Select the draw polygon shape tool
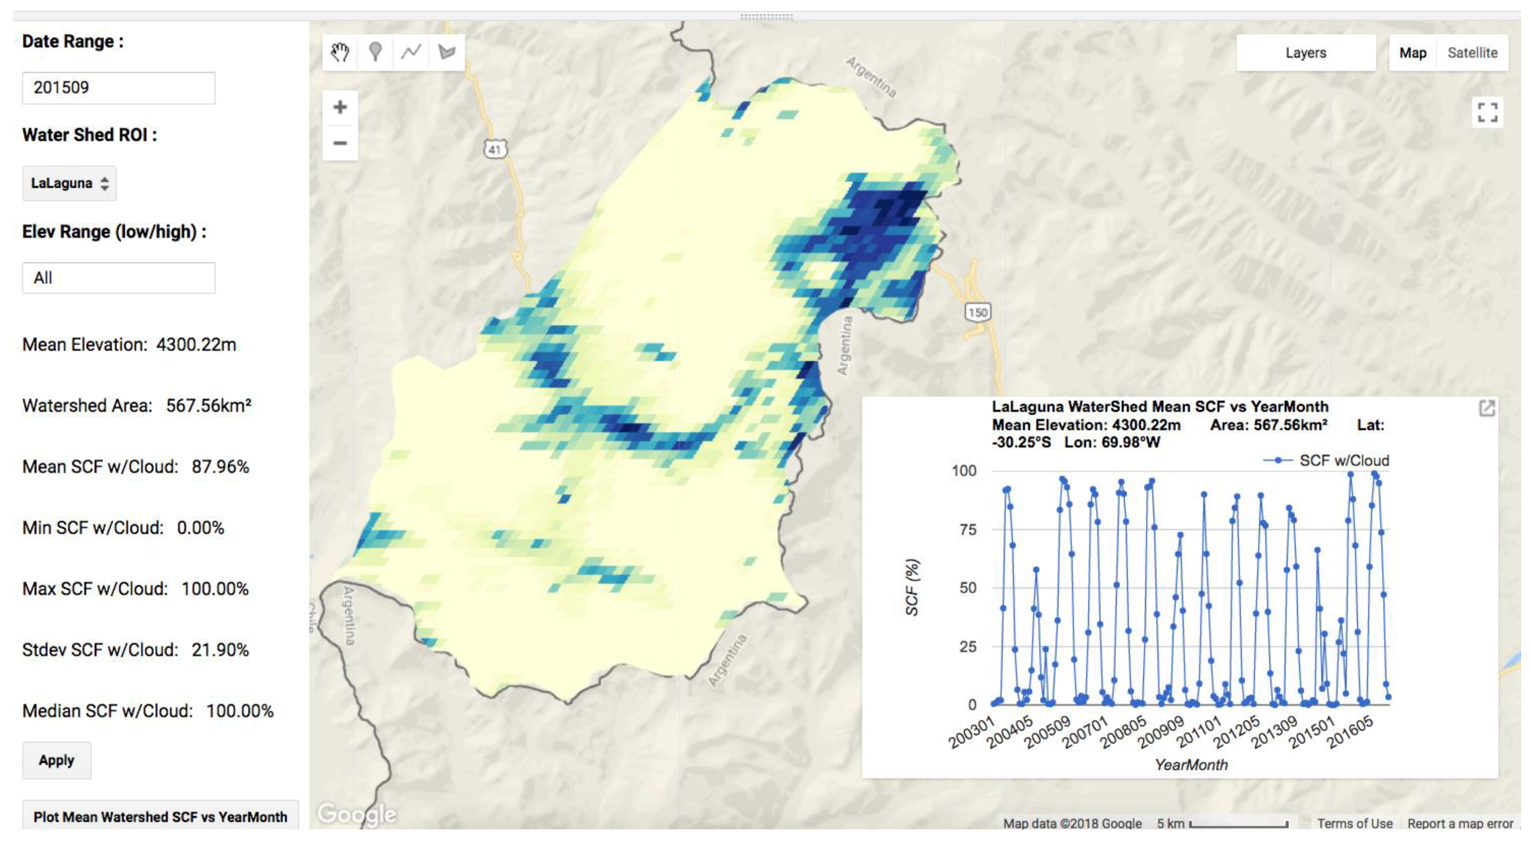The width and height of the screenshot is (1530, 843). [x=447, y=52]
